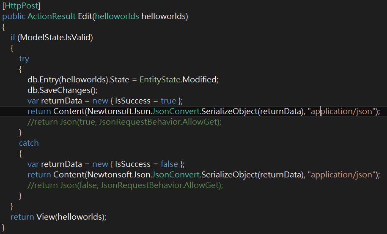Click the catch keyword
The image size is (387, 234).
[29, 143]
